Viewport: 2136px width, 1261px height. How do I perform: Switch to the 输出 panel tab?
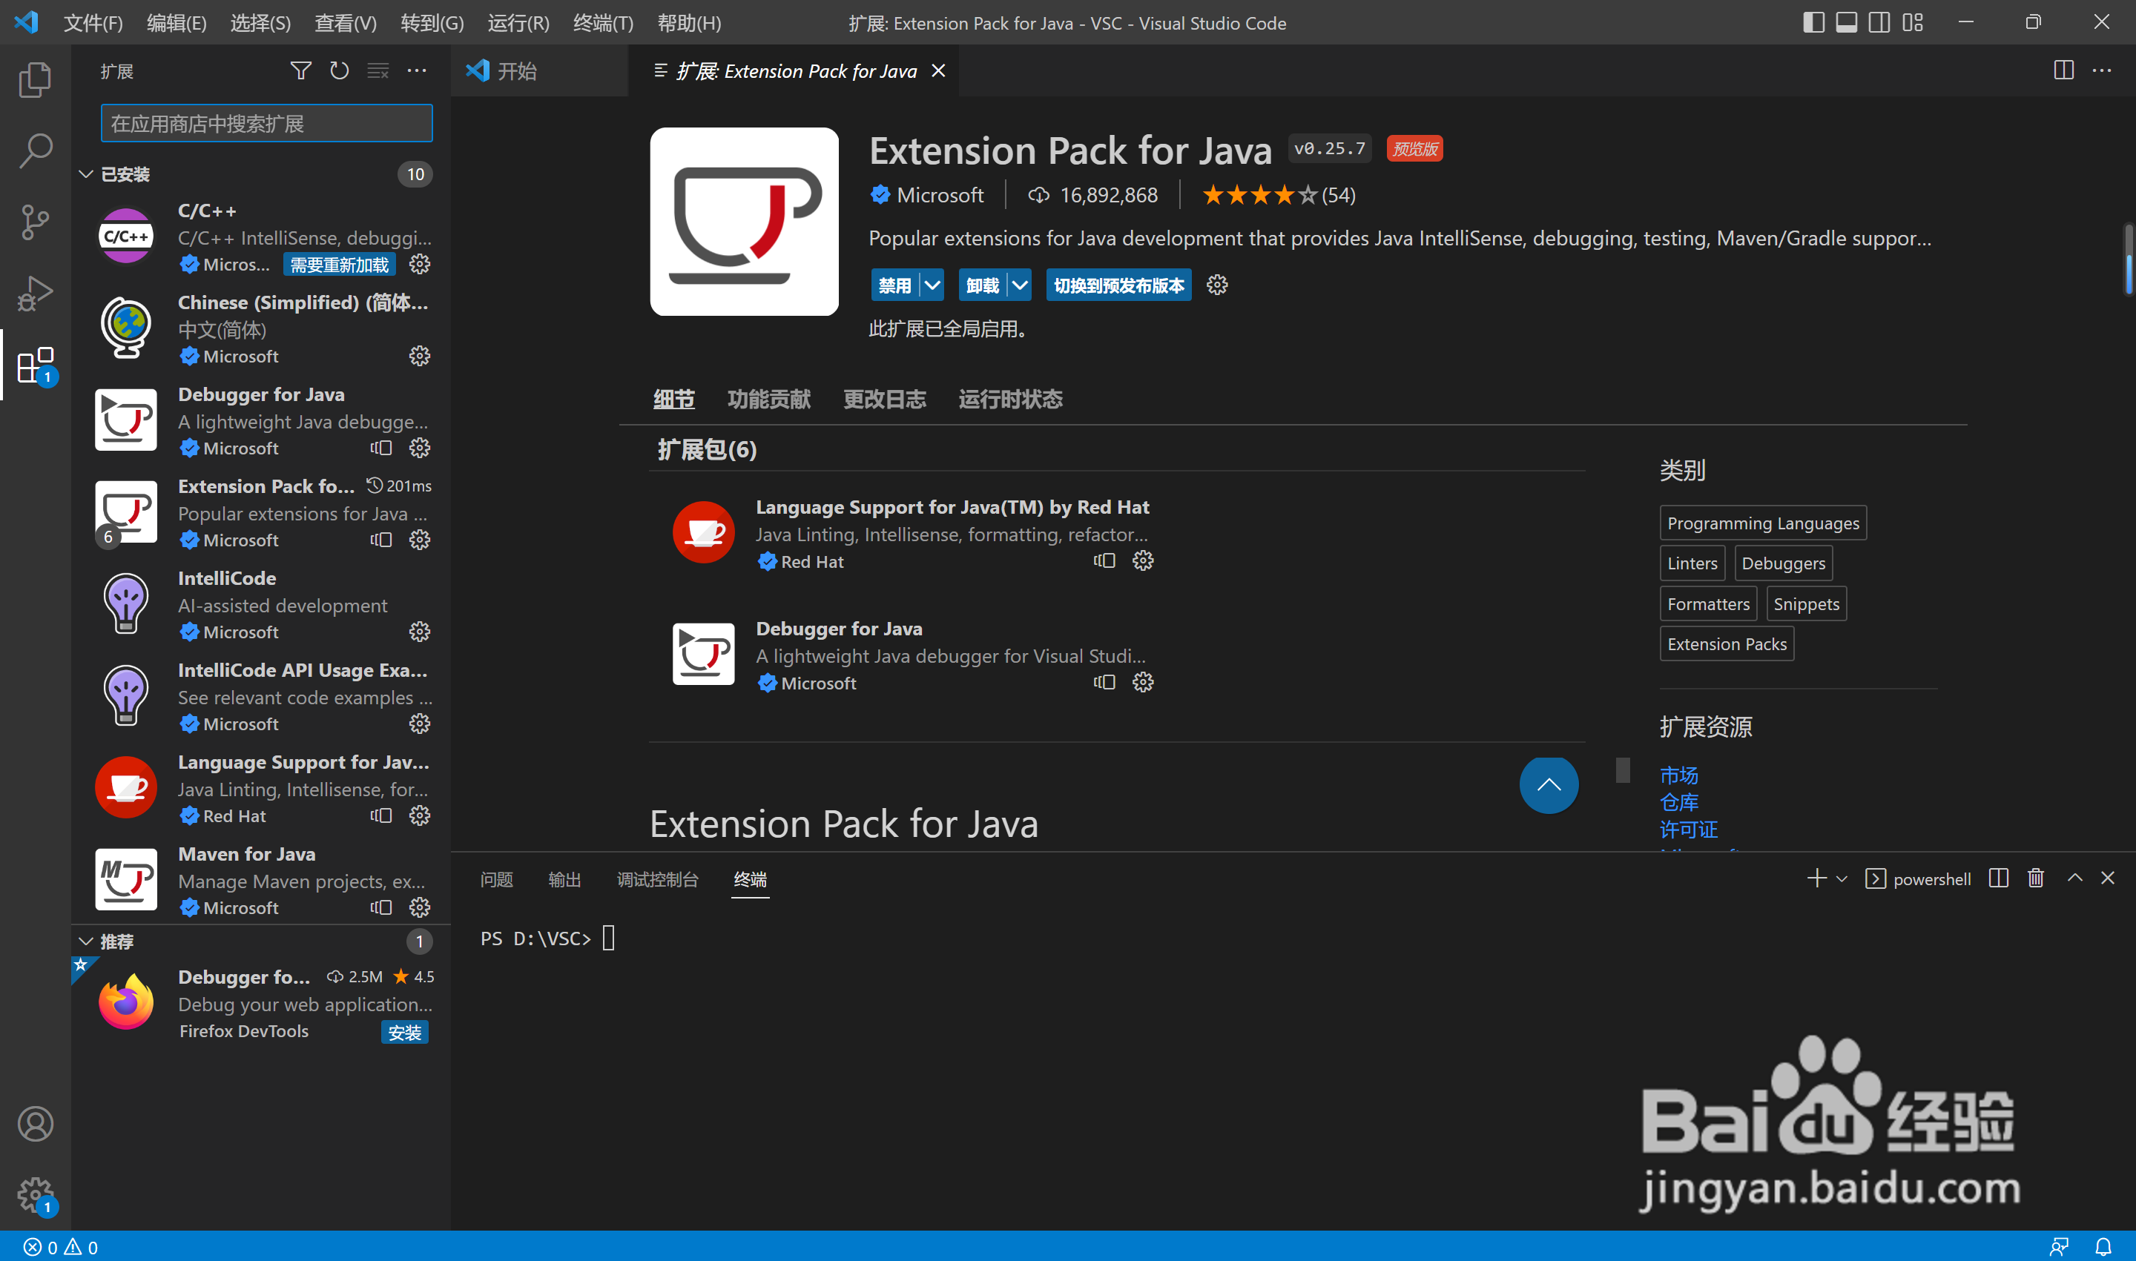[564, 878]
